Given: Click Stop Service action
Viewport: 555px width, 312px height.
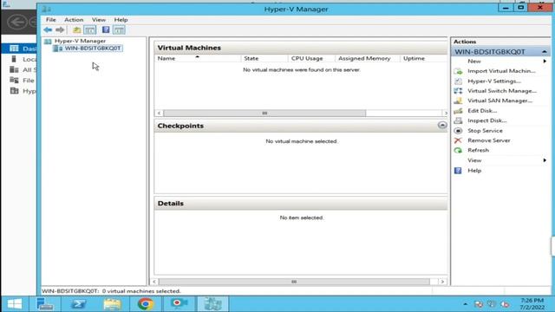Looking at the screenshot, I should tap(485, 131).
